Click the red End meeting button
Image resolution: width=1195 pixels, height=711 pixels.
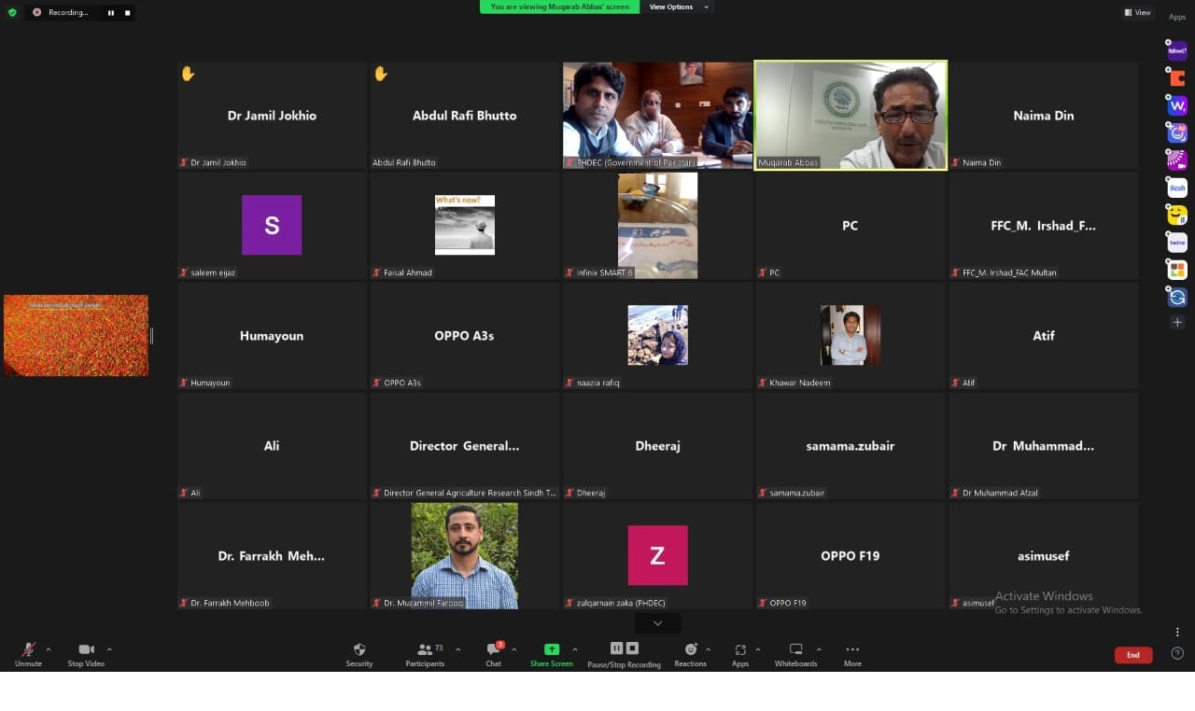click(x=1132, y=655)
